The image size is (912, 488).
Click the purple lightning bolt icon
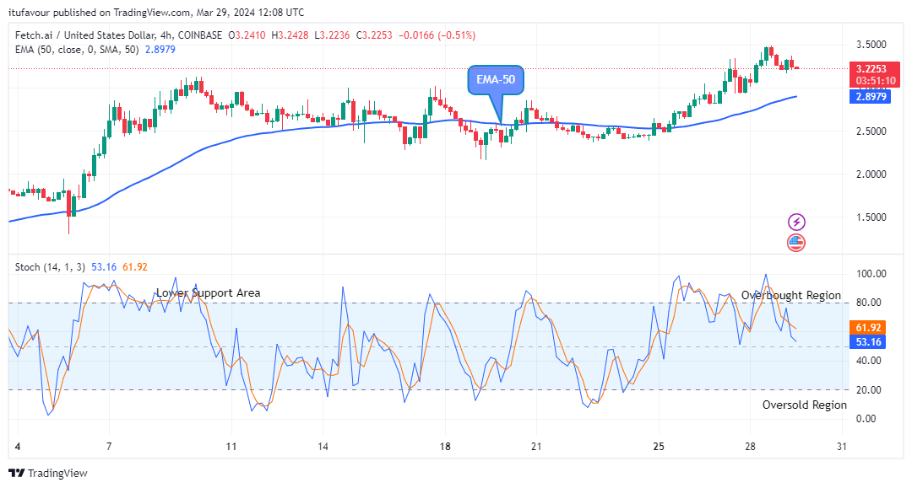point(796,222)
